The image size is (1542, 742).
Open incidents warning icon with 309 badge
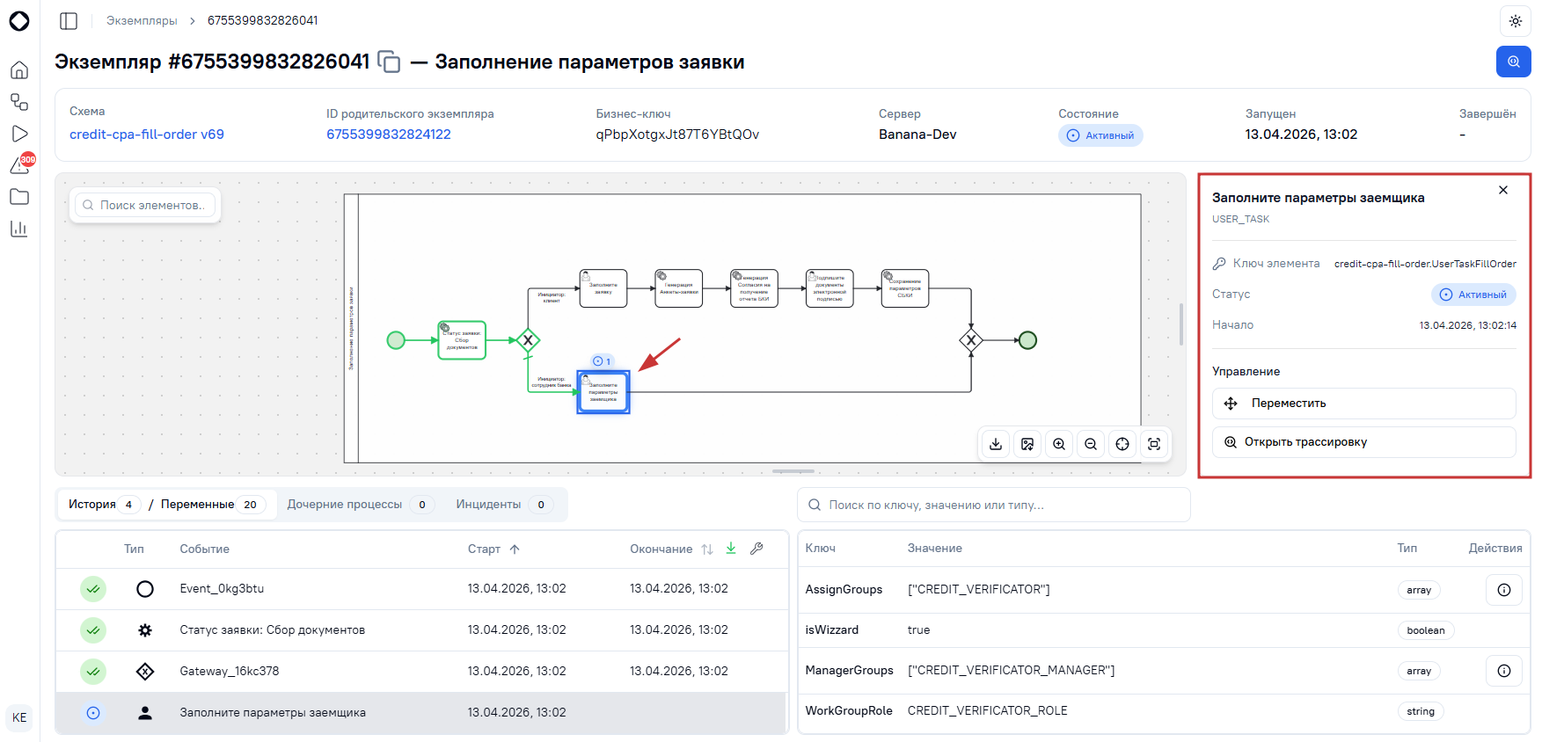tap(21, 164)
